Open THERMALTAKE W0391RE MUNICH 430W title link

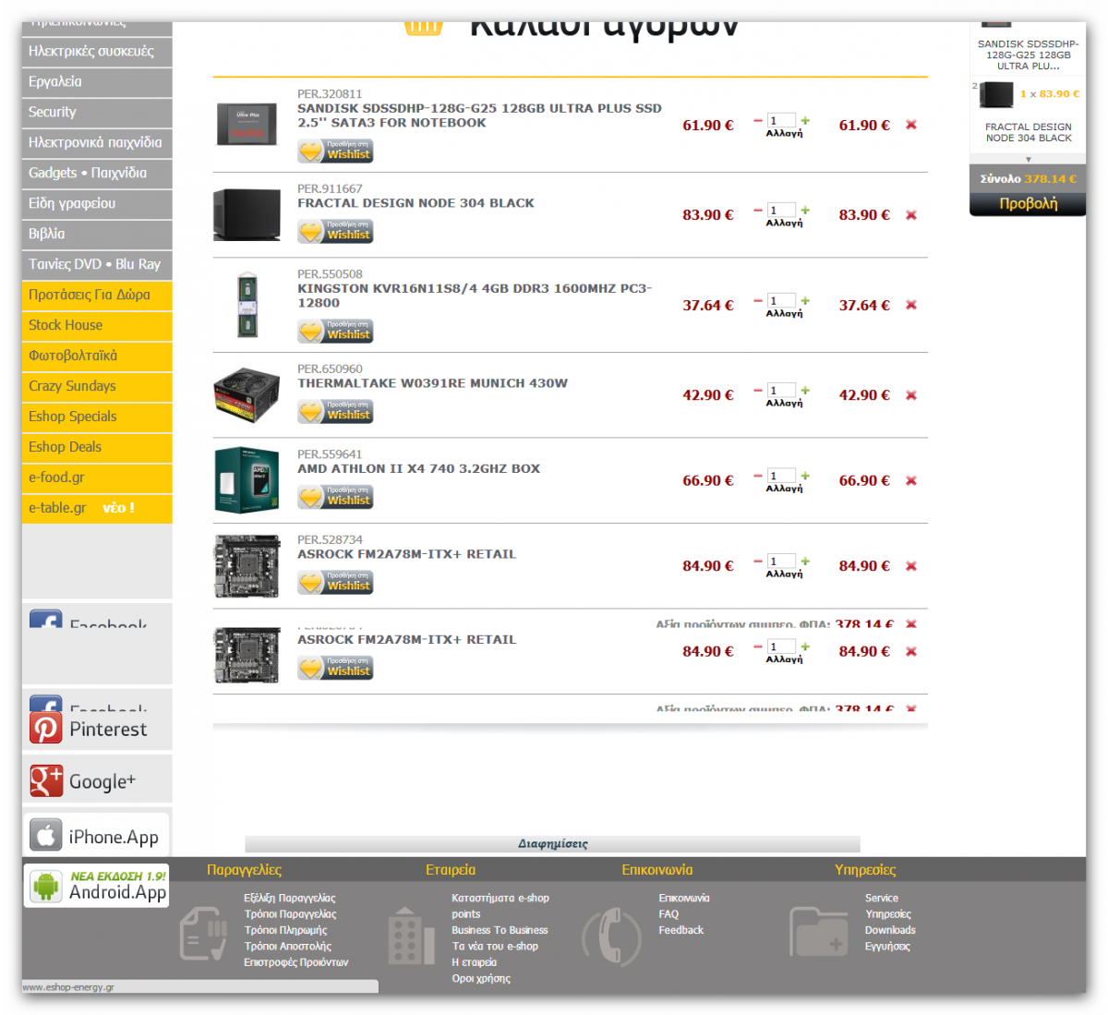coord(432,383)
